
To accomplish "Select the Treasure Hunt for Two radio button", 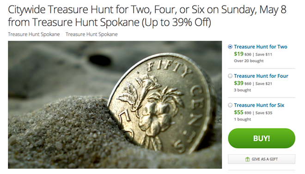I will click(x=230, y=46).
